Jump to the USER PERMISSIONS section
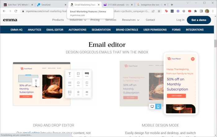 pyautogui.click(x=155, y=30)
